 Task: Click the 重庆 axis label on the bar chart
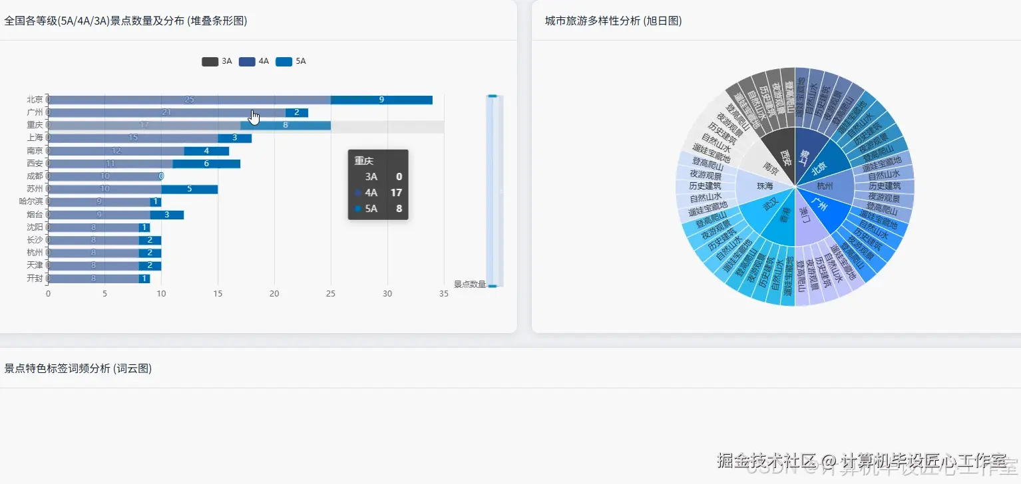34,124
